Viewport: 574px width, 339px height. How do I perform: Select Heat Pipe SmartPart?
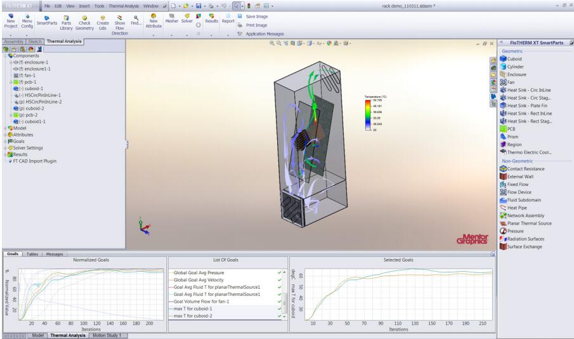tap(514, 208)
